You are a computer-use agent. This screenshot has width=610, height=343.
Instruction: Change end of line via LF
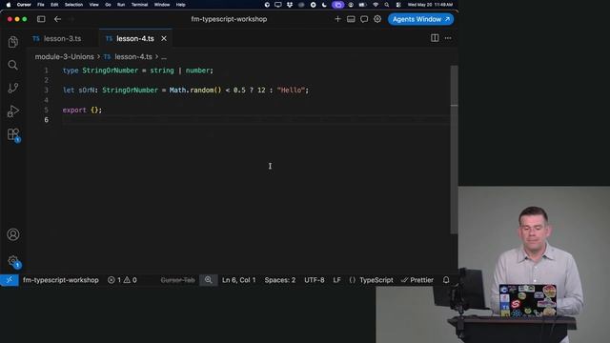coord(336,280)
